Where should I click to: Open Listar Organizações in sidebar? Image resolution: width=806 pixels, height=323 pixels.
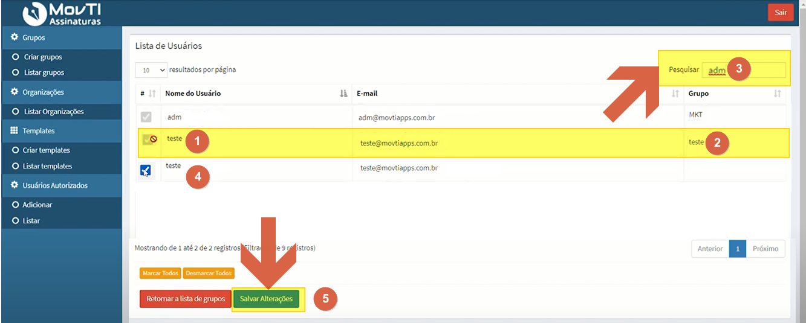pyautogui.click(x=54, y=112)
